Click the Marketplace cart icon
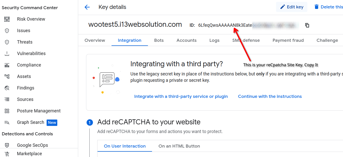This screenshot has width=343, height=157. [7, 154]
